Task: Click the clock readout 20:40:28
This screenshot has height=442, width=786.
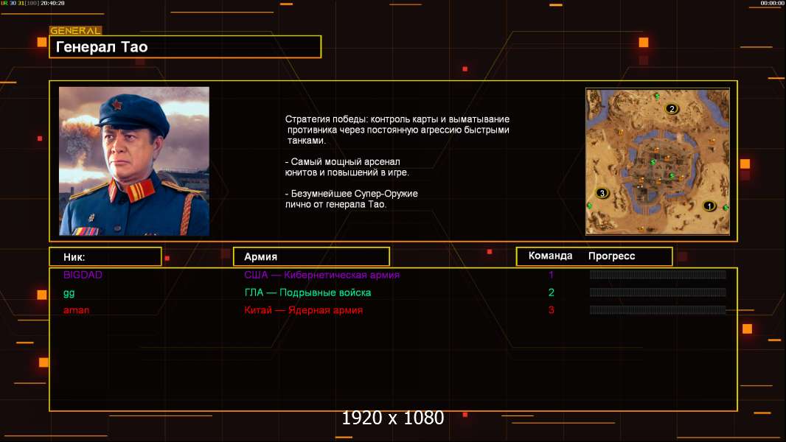Action: tap(52, 3)
